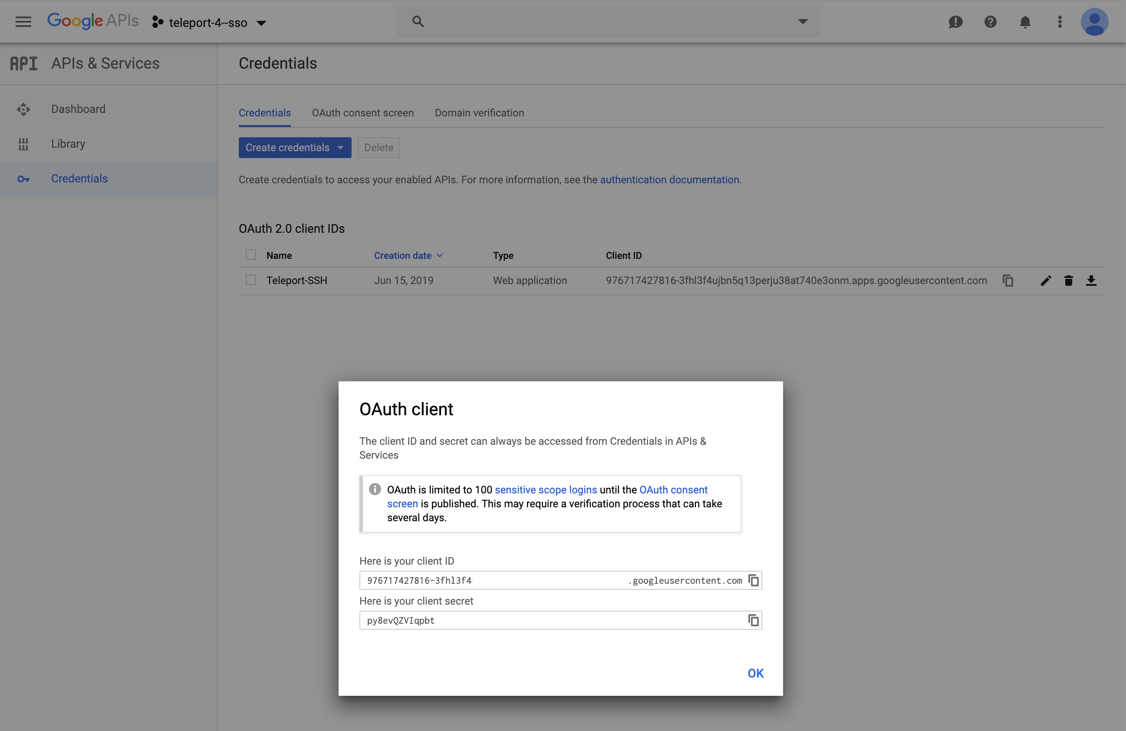Image resolution: width=1126 pixels, height=731 pixels.
Task: Click the long client ID value in table
Action: 796,281
